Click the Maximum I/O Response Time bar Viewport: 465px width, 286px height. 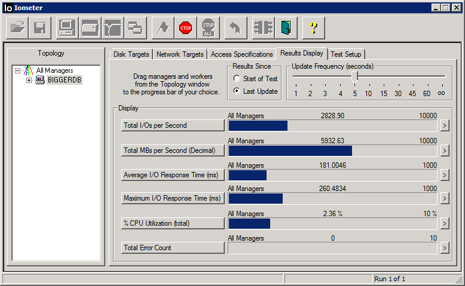click(332, 199)
